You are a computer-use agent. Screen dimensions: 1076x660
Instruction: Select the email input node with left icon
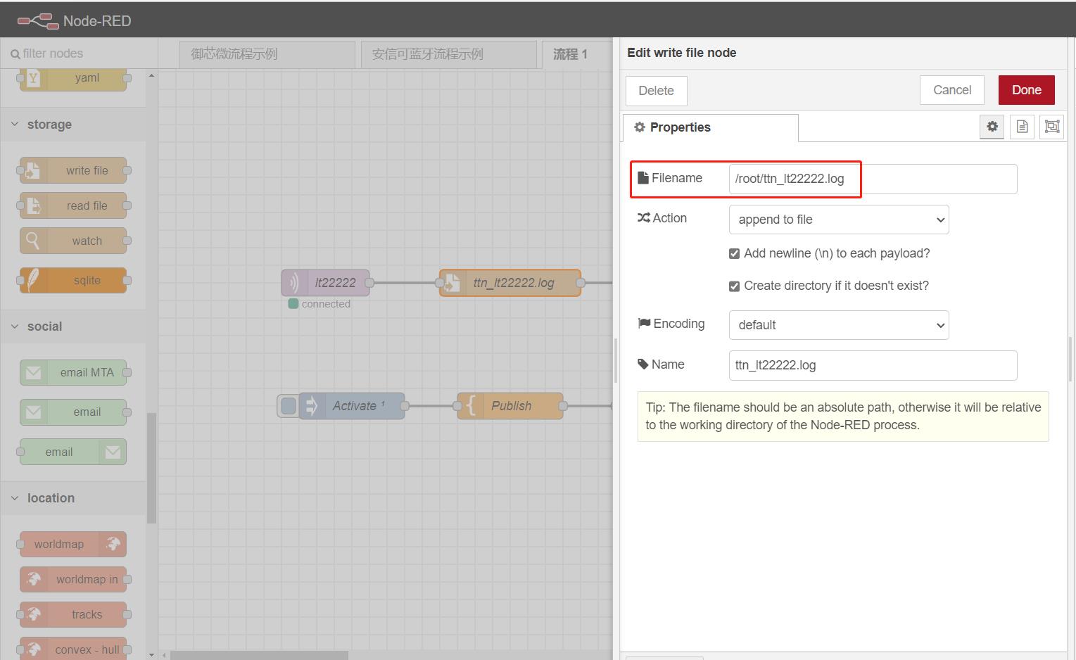[73, 412]
